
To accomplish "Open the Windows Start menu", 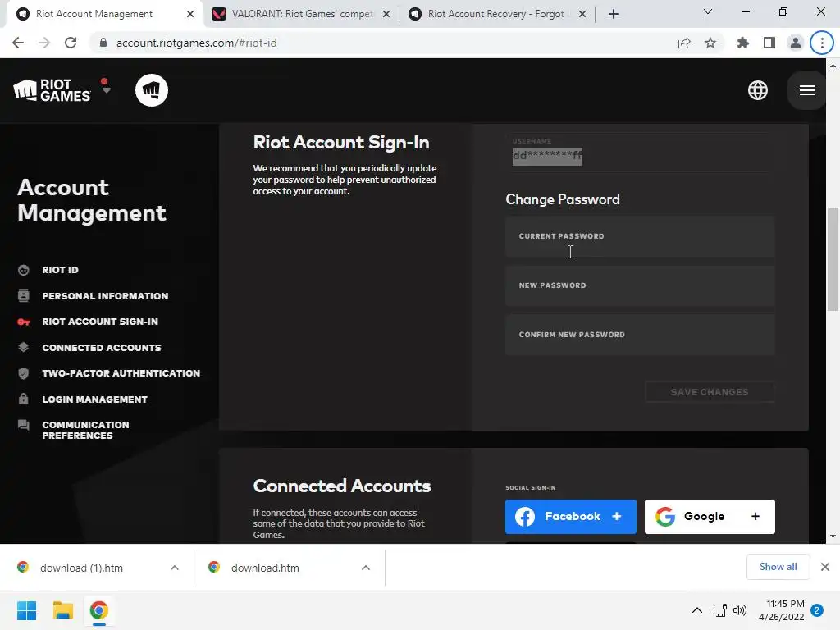I will click(26, 610).
